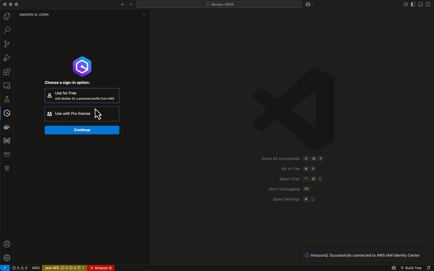Open Copilot status icon in status bar
This screenshot has width=434, height=271.
(394, 268)
